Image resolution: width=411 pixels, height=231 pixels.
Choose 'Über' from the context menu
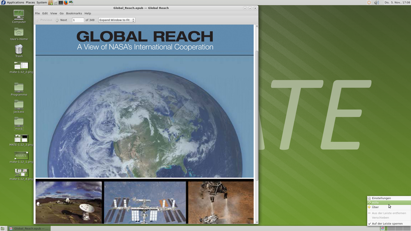click(x=375, y=207)
